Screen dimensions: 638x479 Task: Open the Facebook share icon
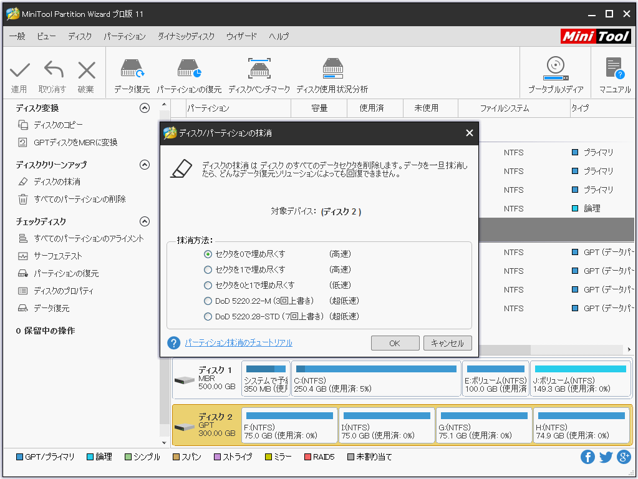tap(587, 457)
